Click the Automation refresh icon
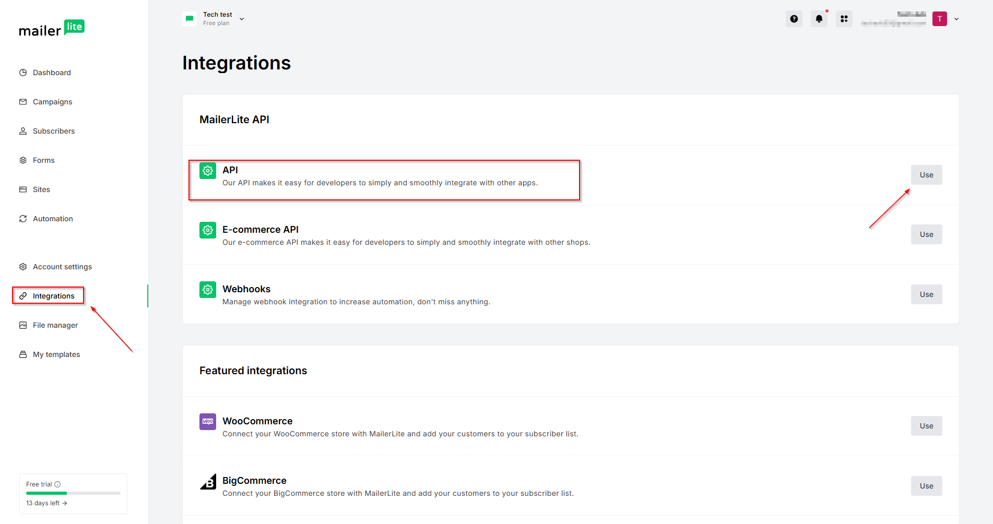This screenshot has width=993, height=524. click(x=23, y=219)
